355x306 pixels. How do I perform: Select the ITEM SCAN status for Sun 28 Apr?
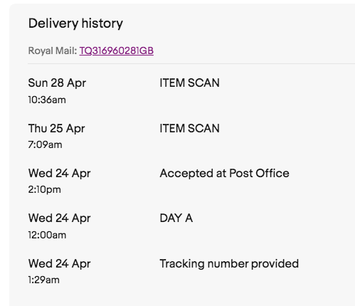coord(190,83)
